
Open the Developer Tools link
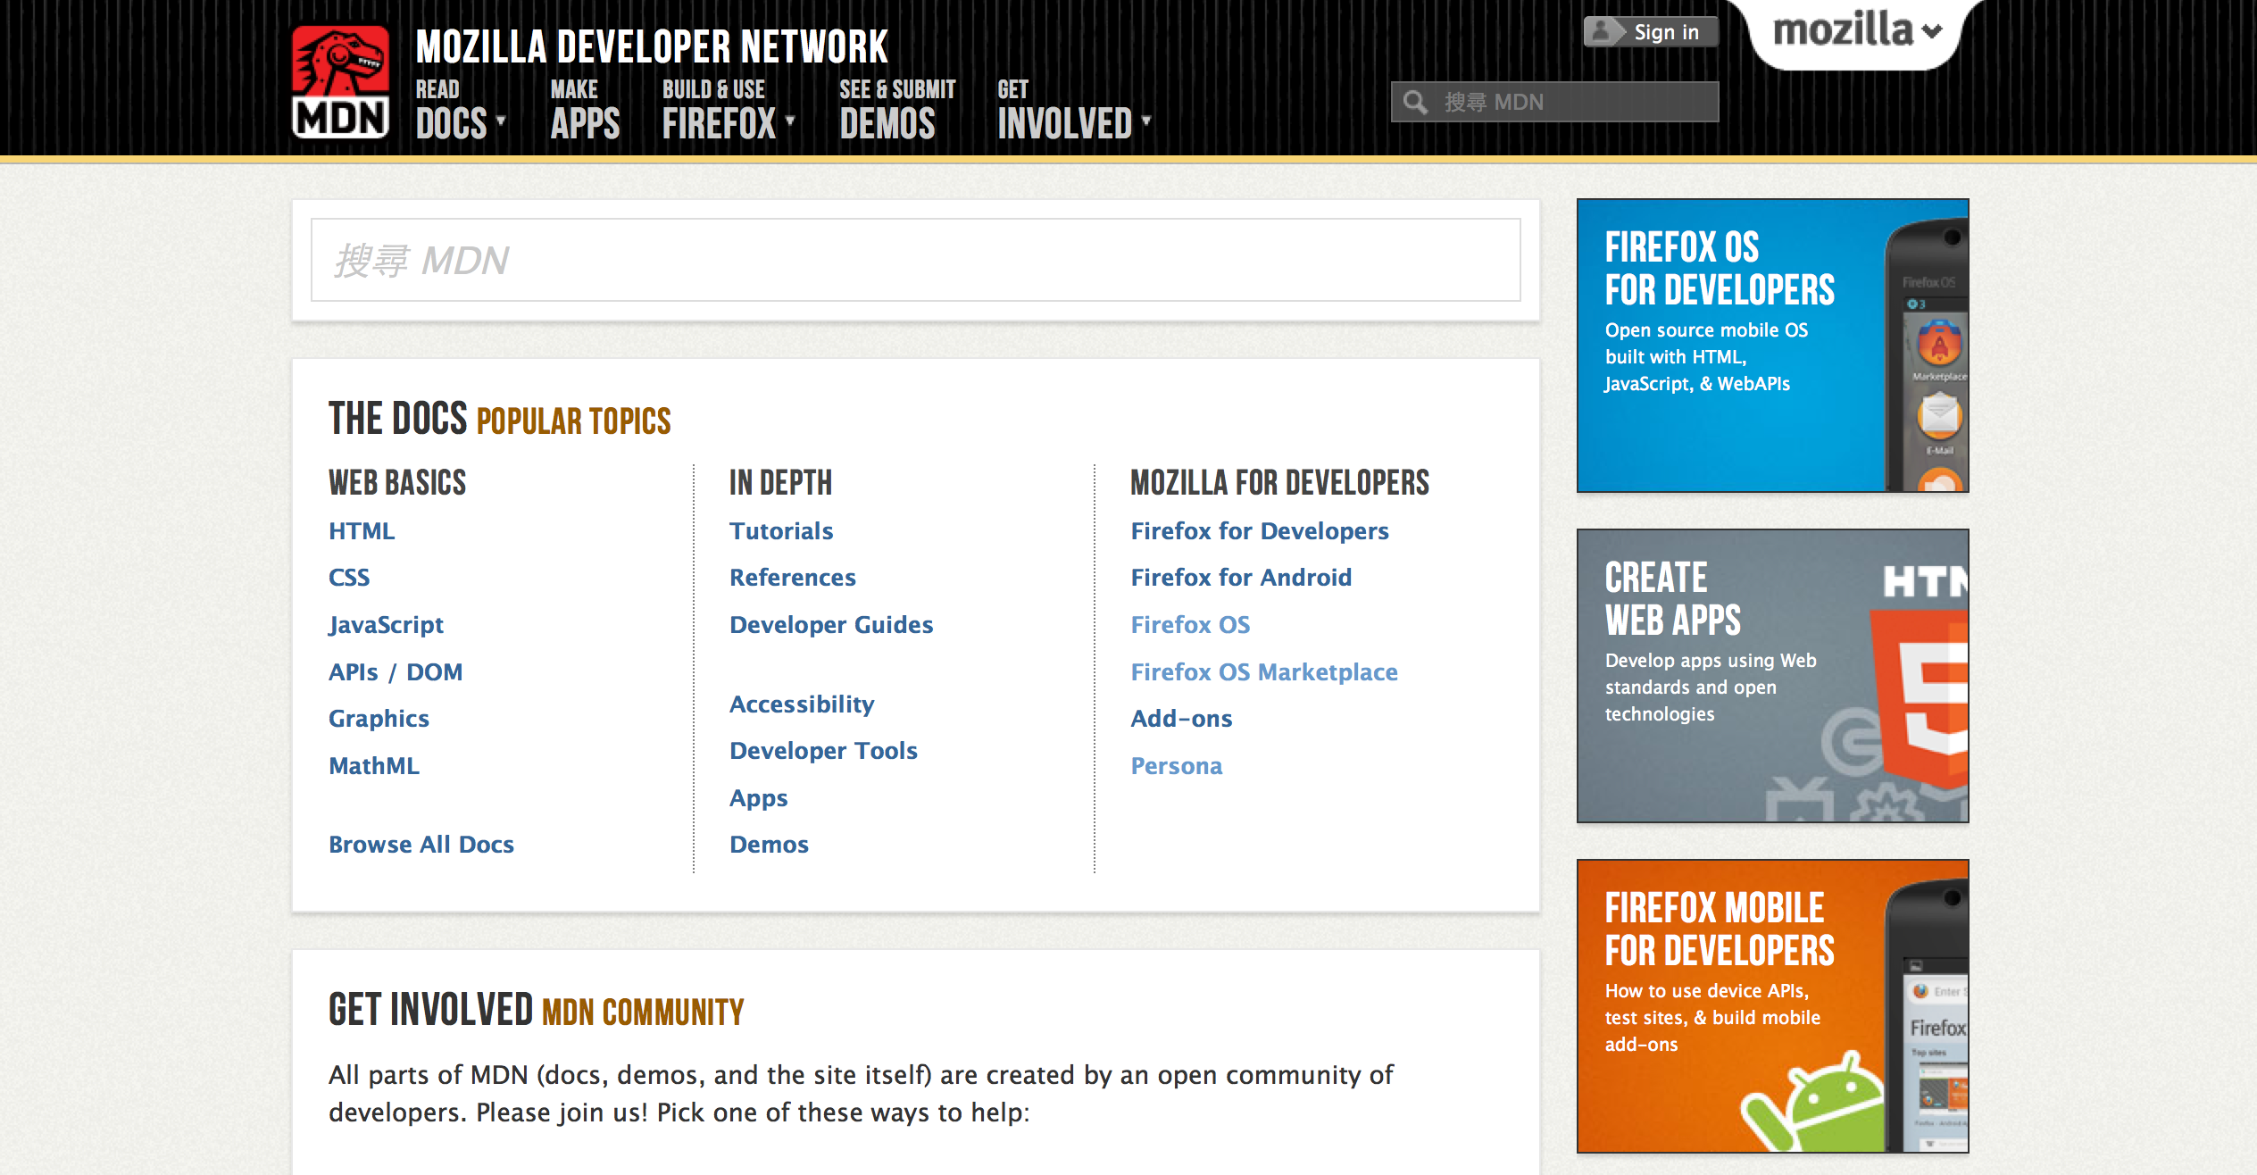(x=823, y=750)
